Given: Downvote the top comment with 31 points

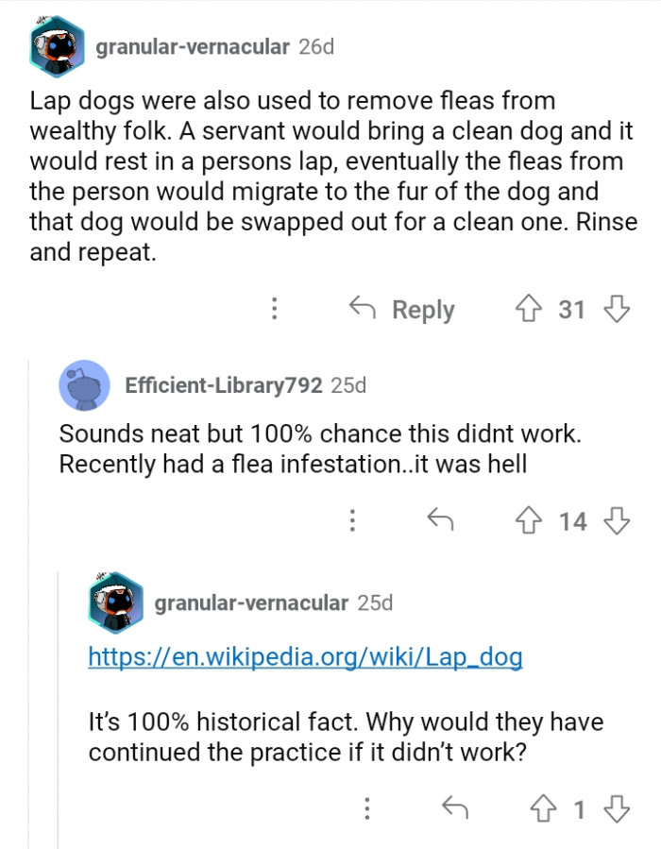Looking at the screenshot, I should 616,309.
